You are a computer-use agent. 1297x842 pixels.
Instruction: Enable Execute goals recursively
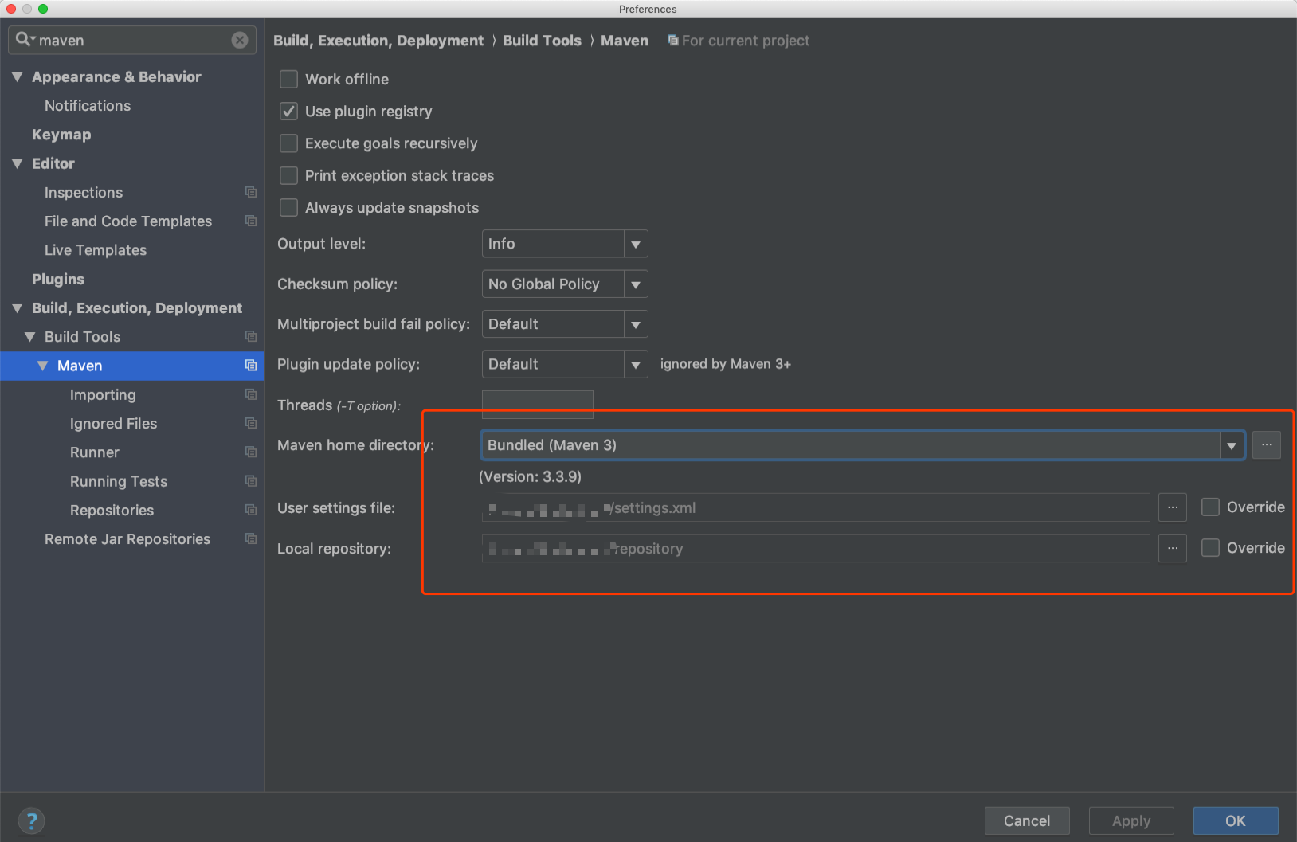(x=288, y=143)
